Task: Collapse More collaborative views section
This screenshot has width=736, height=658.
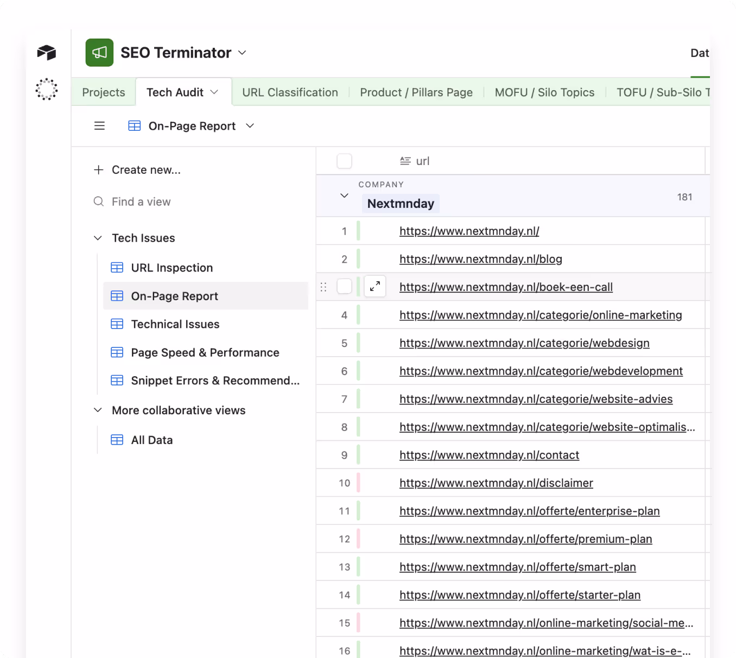Action: [98, 410]
